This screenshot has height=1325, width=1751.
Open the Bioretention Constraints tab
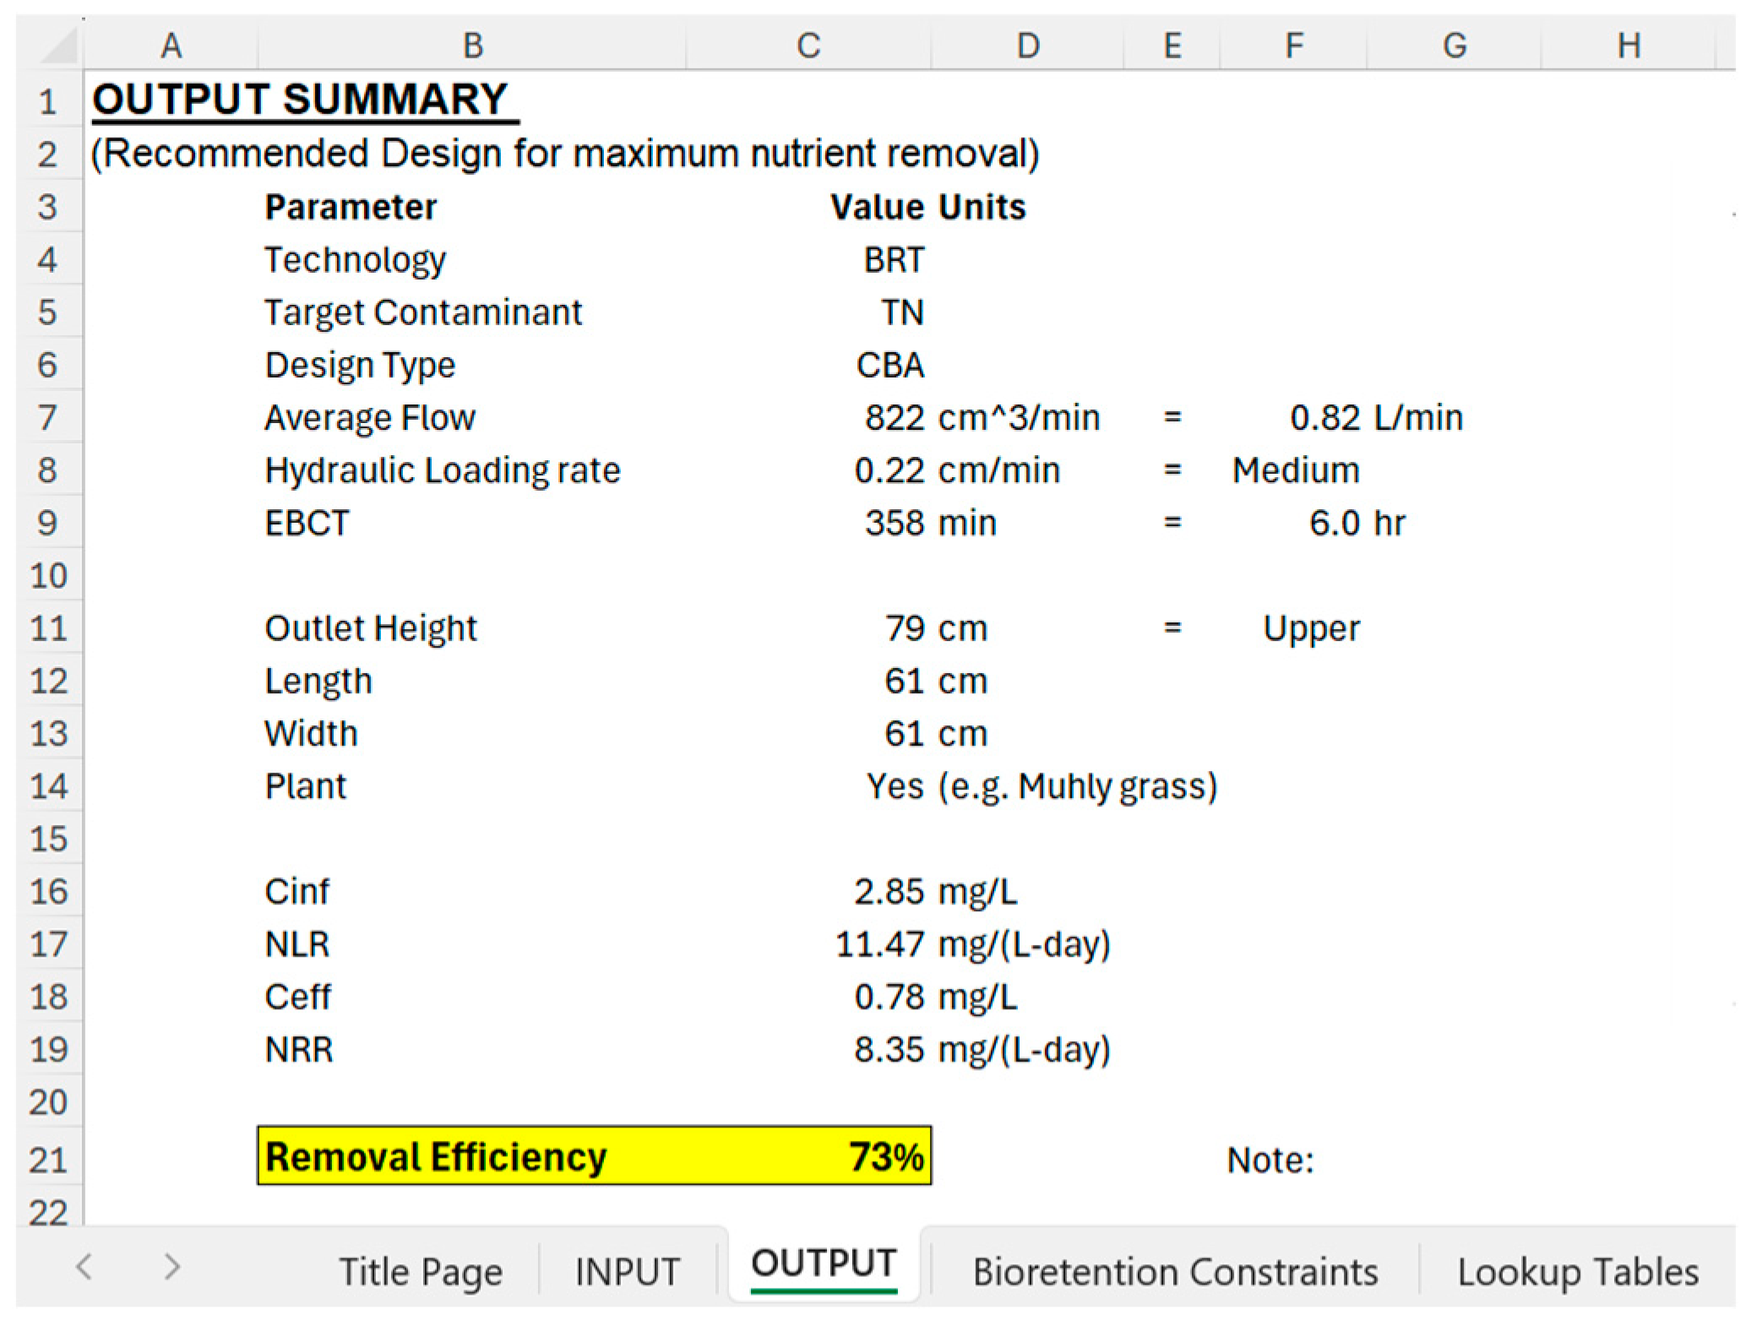(x=1174, y=1271)
